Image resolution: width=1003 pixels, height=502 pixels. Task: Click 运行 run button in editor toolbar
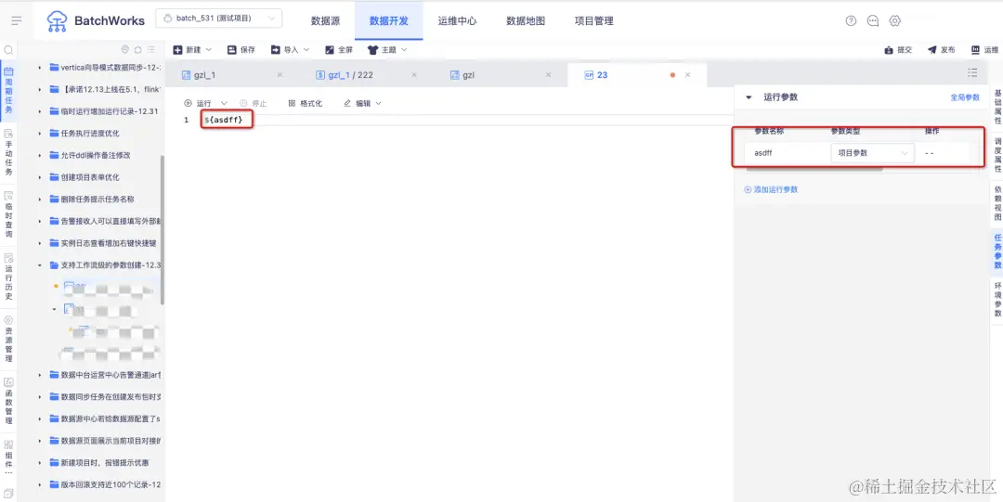click(x=198, y=103)
